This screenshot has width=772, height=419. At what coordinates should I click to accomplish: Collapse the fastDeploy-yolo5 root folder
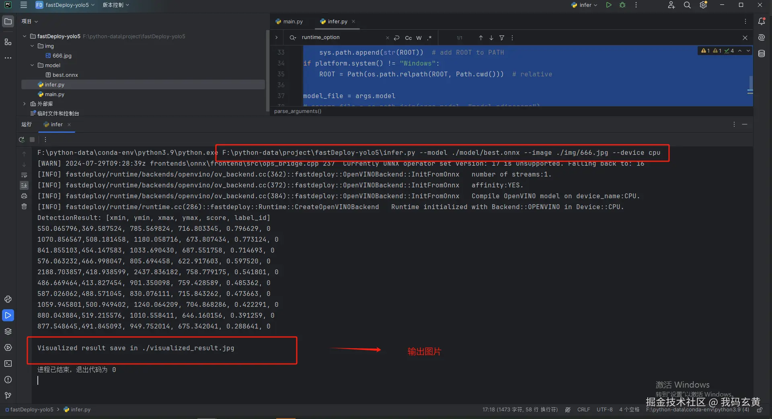pos(25,36)
